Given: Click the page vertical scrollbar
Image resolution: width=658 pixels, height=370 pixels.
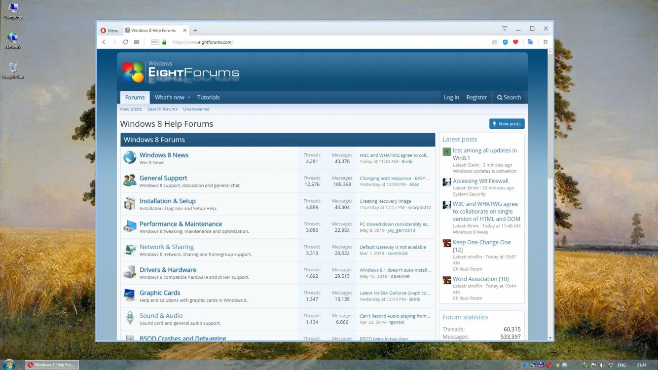Looking at the screenshot, I should pos(550,194).
